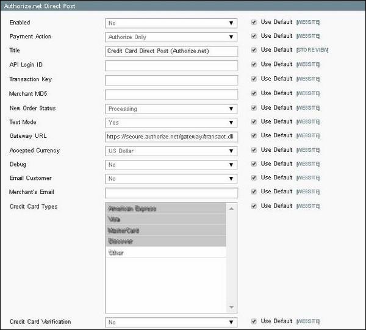The width and height of the screenshot is (366, 330).
Task: Select Discover in Credit Card Types
Action: 165,241
